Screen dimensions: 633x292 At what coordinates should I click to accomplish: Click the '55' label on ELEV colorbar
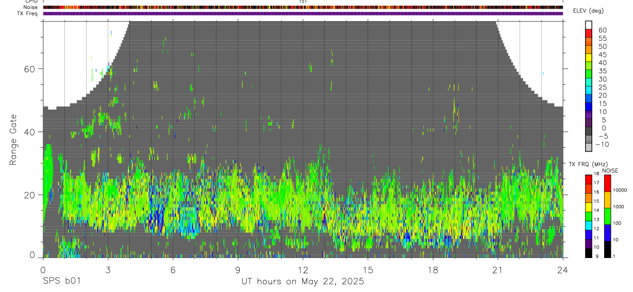click(x=603, y=38)
